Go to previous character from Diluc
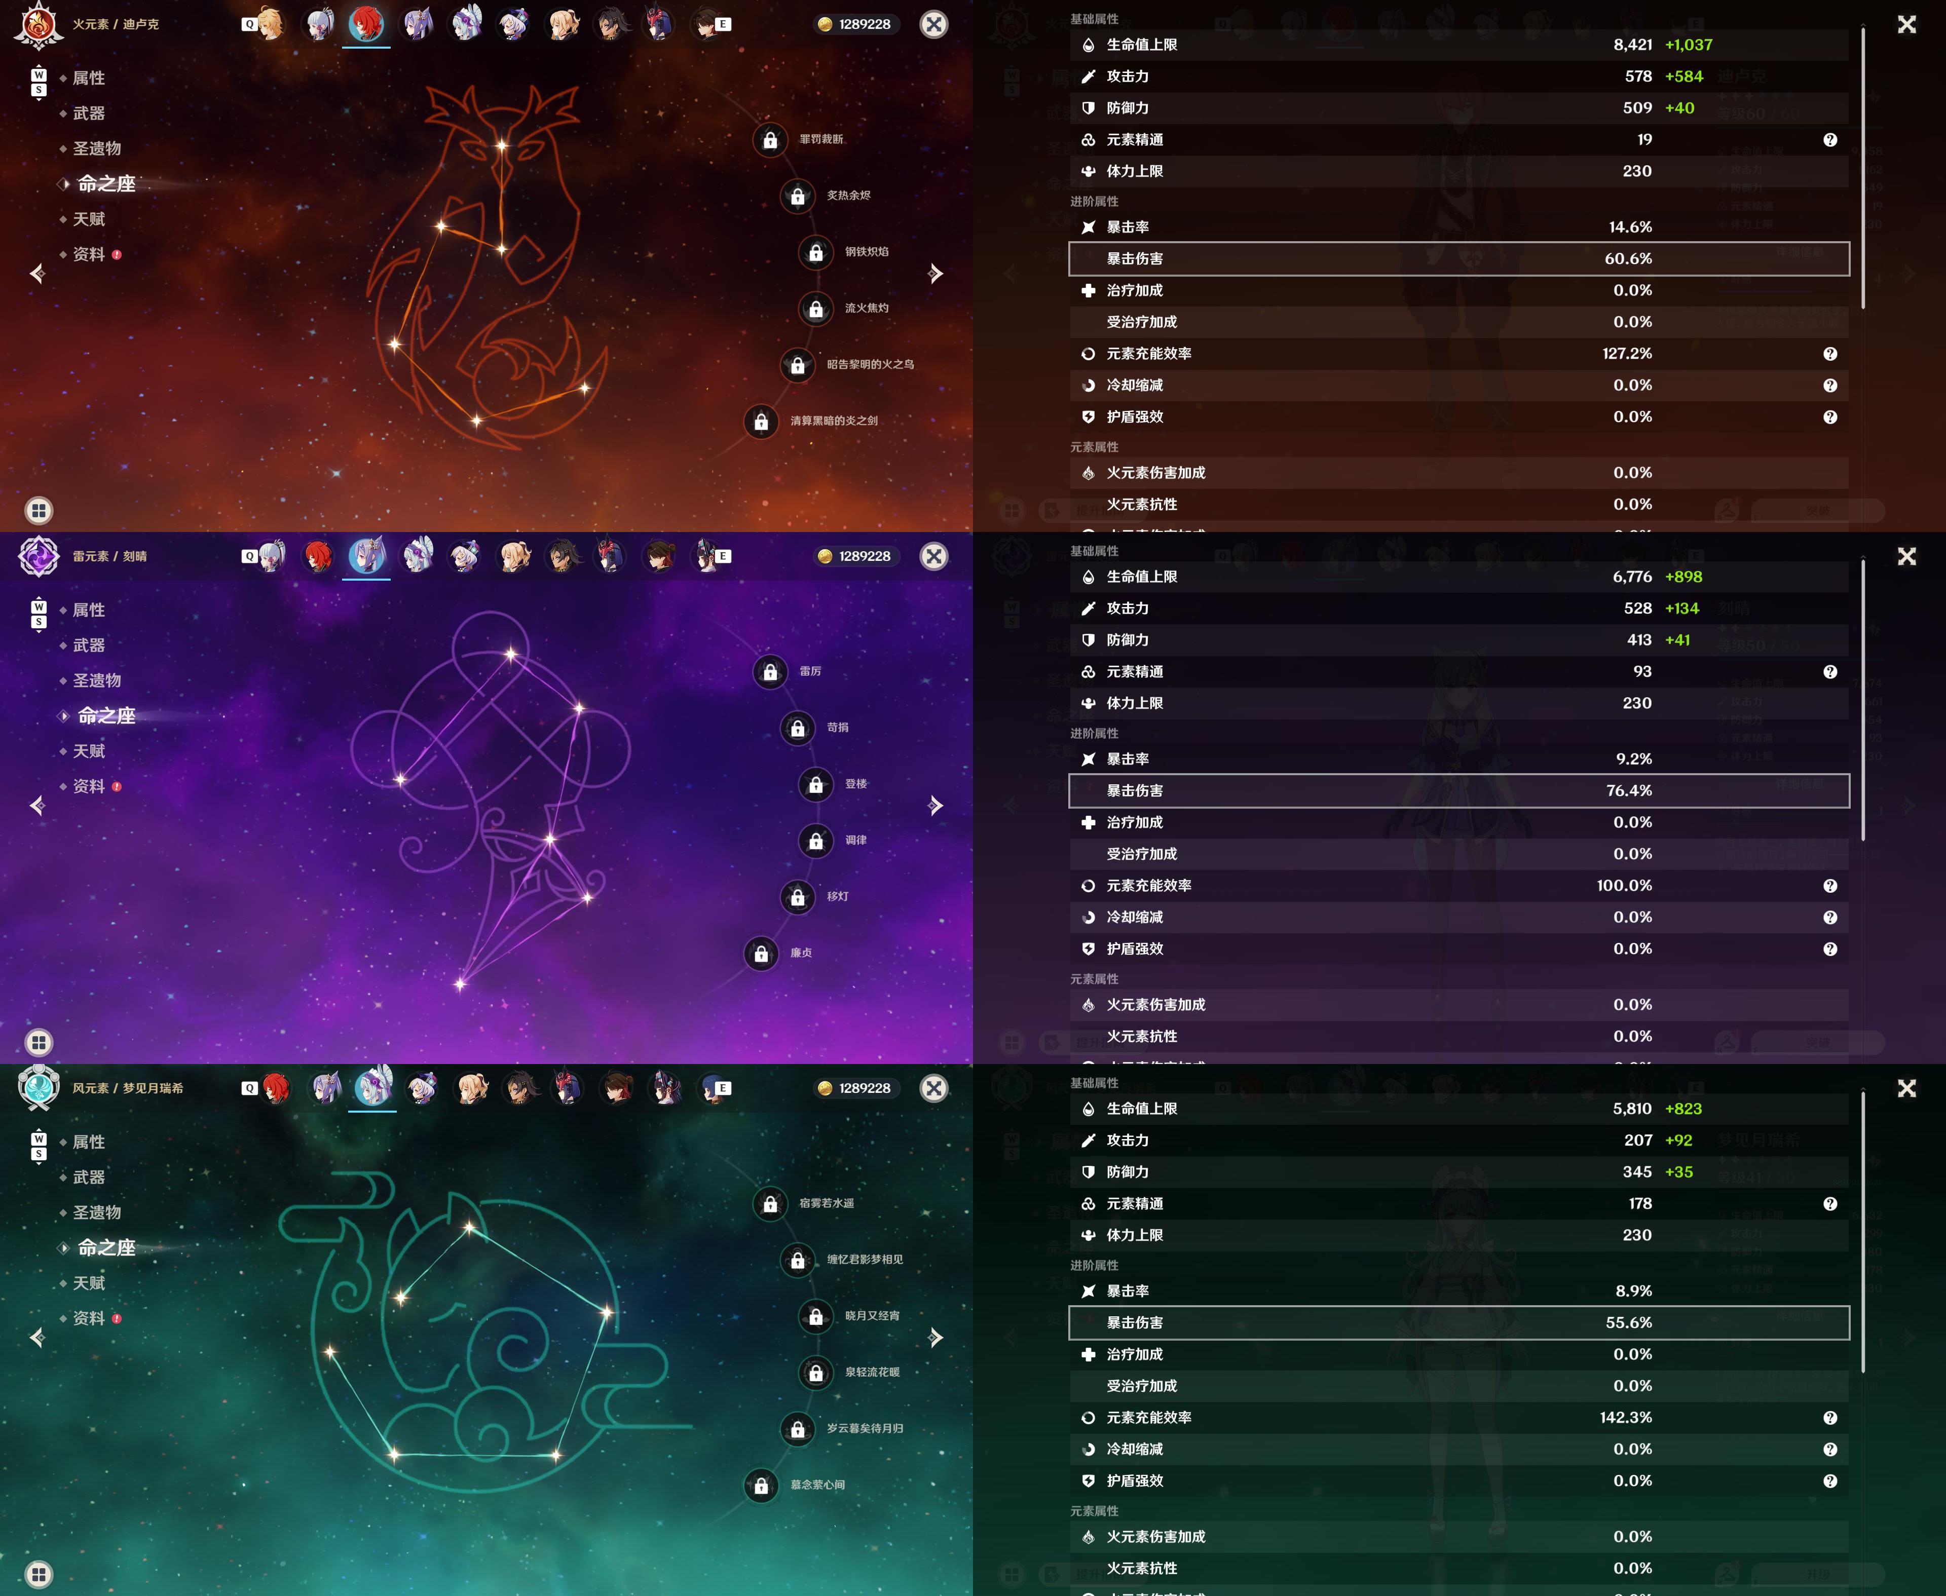Viewport: 1946px width, 1596px height. point(38,273)
